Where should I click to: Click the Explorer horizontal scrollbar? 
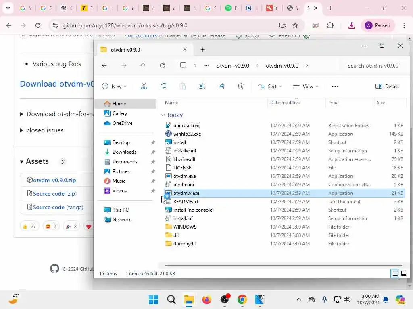[x=283, y=266]
